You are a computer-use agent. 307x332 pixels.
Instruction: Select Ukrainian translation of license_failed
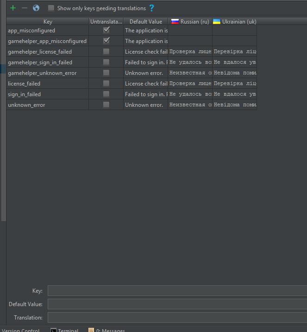pyautogui.click(x=234, y=83)
